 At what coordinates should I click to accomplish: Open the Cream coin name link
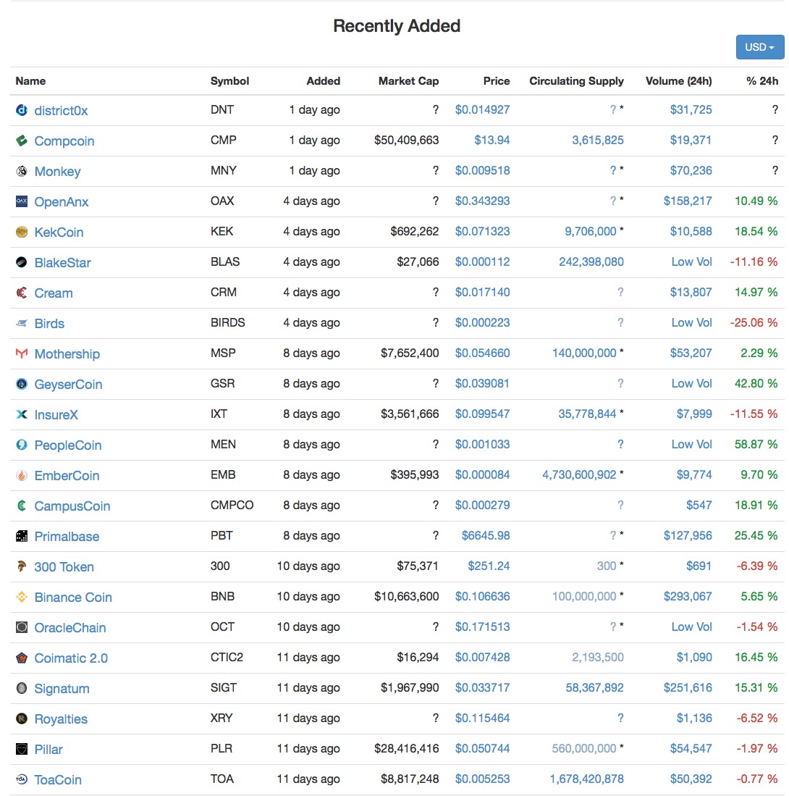[54, 293]
